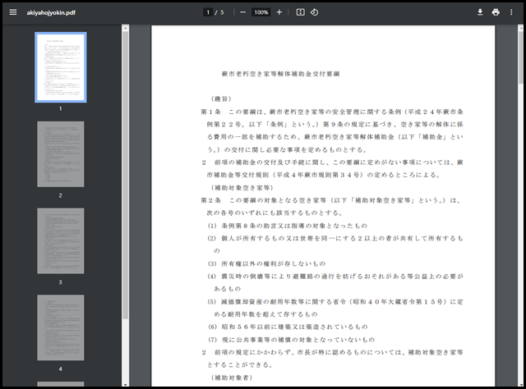Click the "第2条" article heading
Screen dimensions: 526x389
click(x=210, y=200)
